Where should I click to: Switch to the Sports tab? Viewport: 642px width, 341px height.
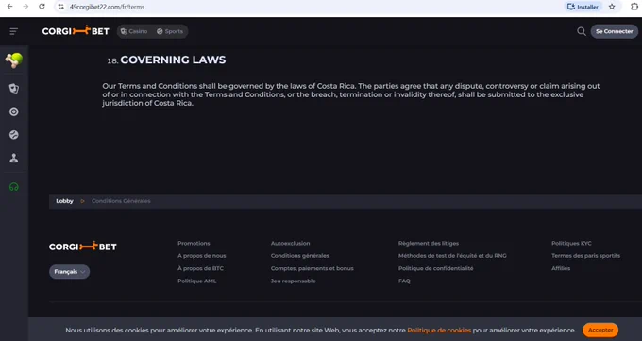tap(170, 31)
